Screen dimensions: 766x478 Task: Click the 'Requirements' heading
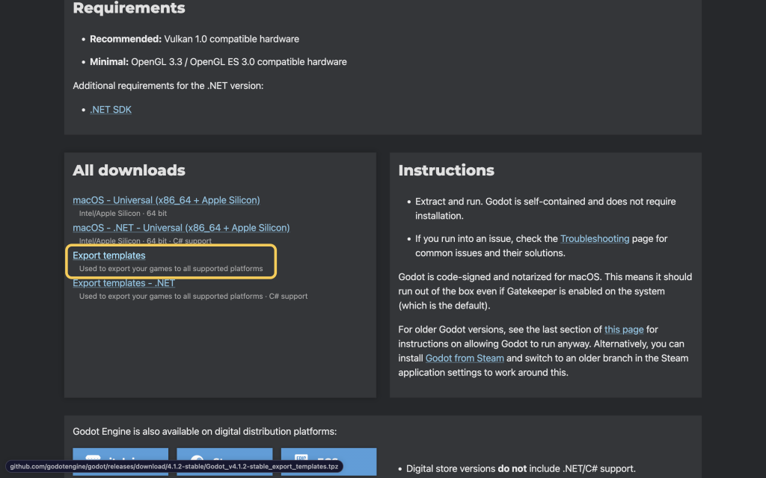[129, 7]
